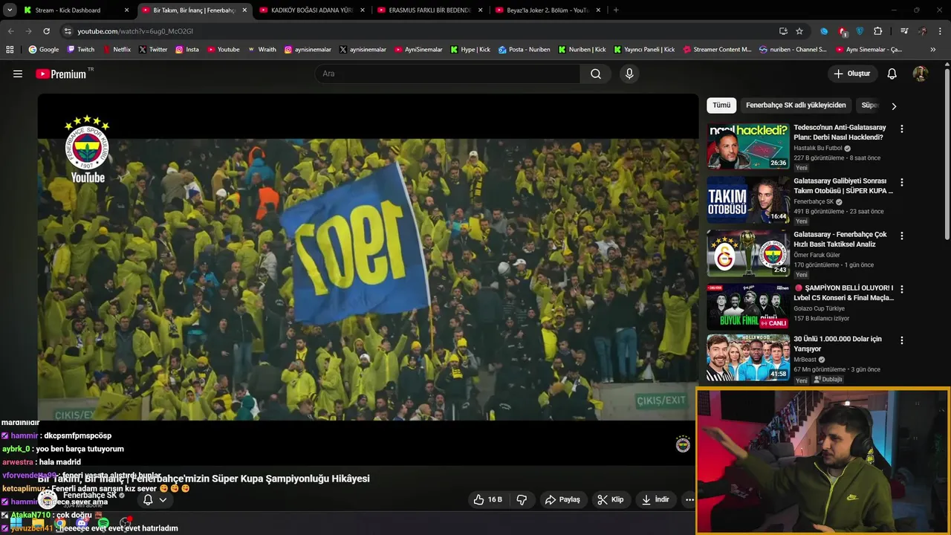
Task: Open the Galatasaray - Fenerbahçe analiz thumbnail
Action: coord(748,253)
